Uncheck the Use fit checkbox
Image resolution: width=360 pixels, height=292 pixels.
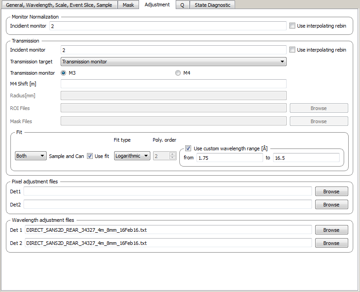click(x=90, y=156)
